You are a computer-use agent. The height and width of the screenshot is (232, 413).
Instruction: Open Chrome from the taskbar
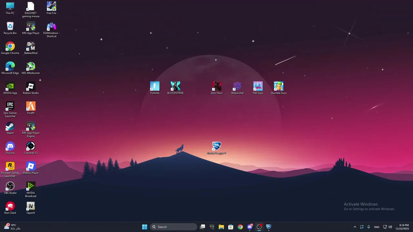(x=240, y=227)
